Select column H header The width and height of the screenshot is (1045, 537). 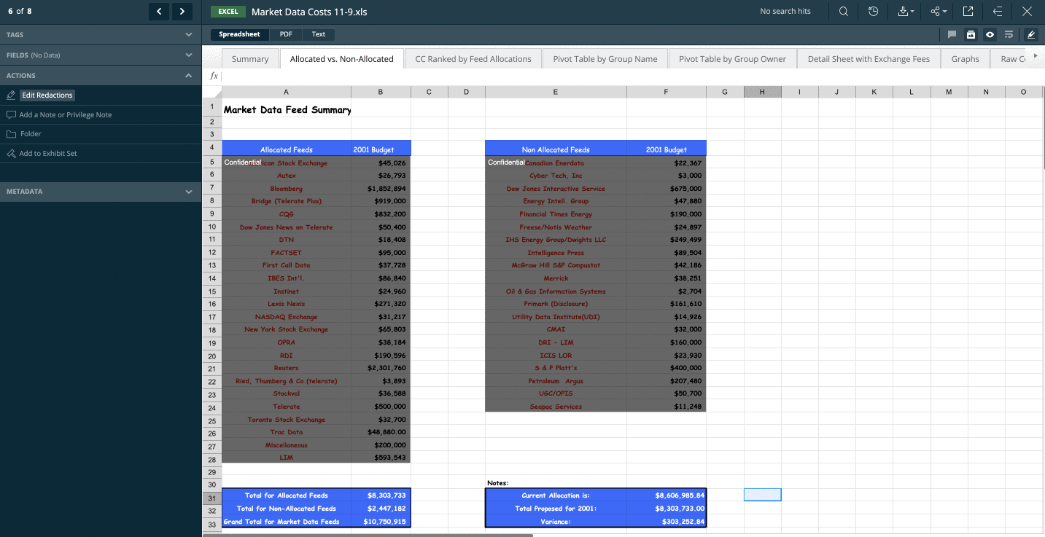[762, 92]
